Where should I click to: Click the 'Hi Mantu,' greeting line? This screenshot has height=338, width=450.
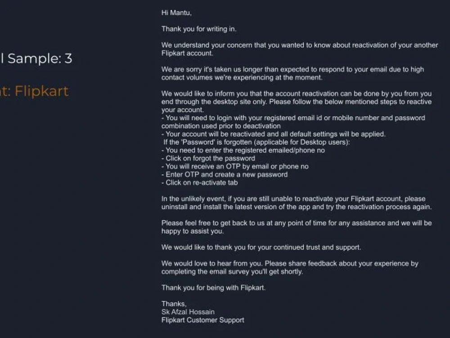coord(176,13)
